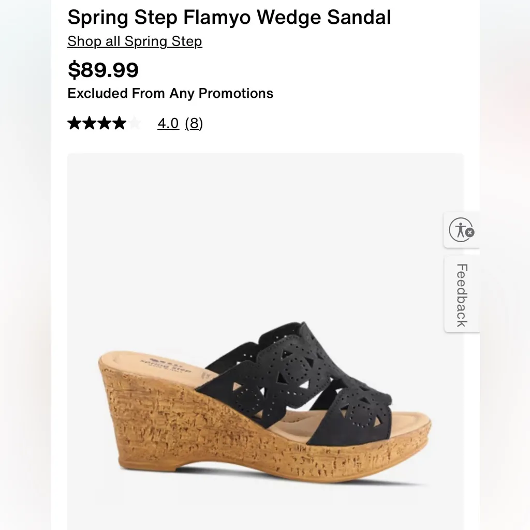Screen dimensions: 530x530
Task: Open Shop all Spring Step
Action: click(134, 41)
